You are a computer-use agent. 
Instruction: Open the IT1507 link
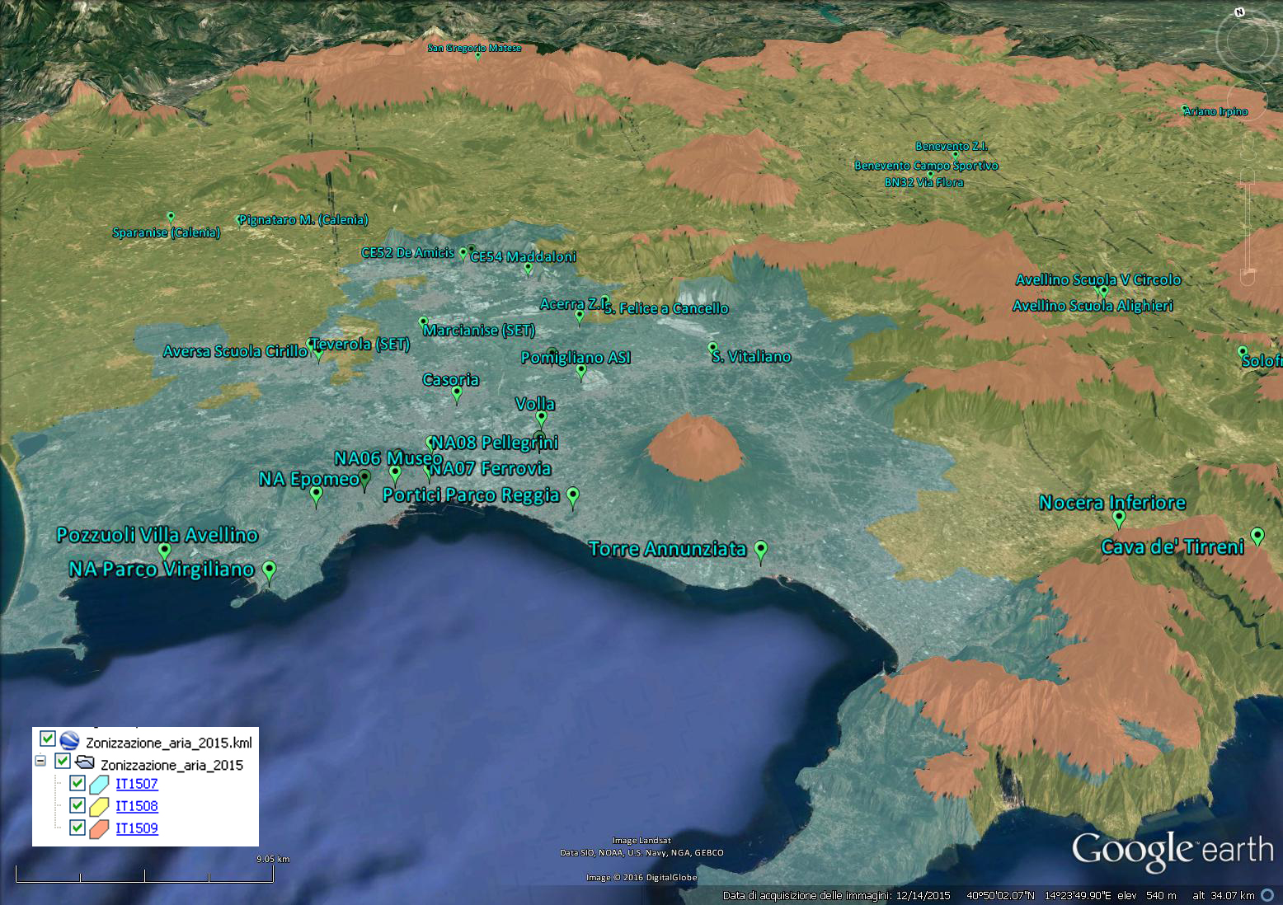tap(136, 784)
